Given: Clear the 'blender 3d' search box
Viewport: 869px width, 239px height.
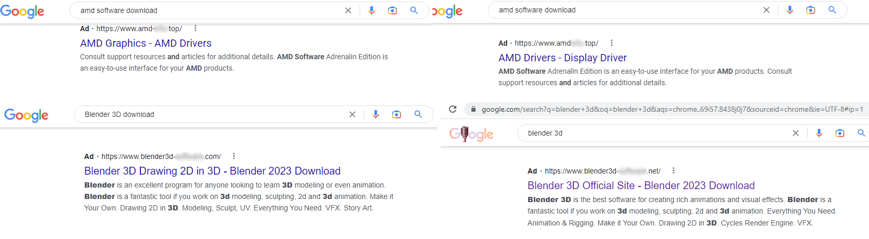Looking at the screenshot, I should tap(796, 133).
